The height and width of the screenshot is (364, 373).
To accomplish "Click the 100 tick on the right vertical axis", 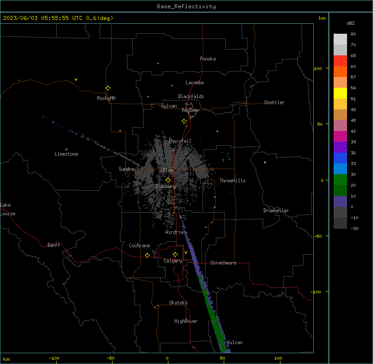I will click(318, 68).
